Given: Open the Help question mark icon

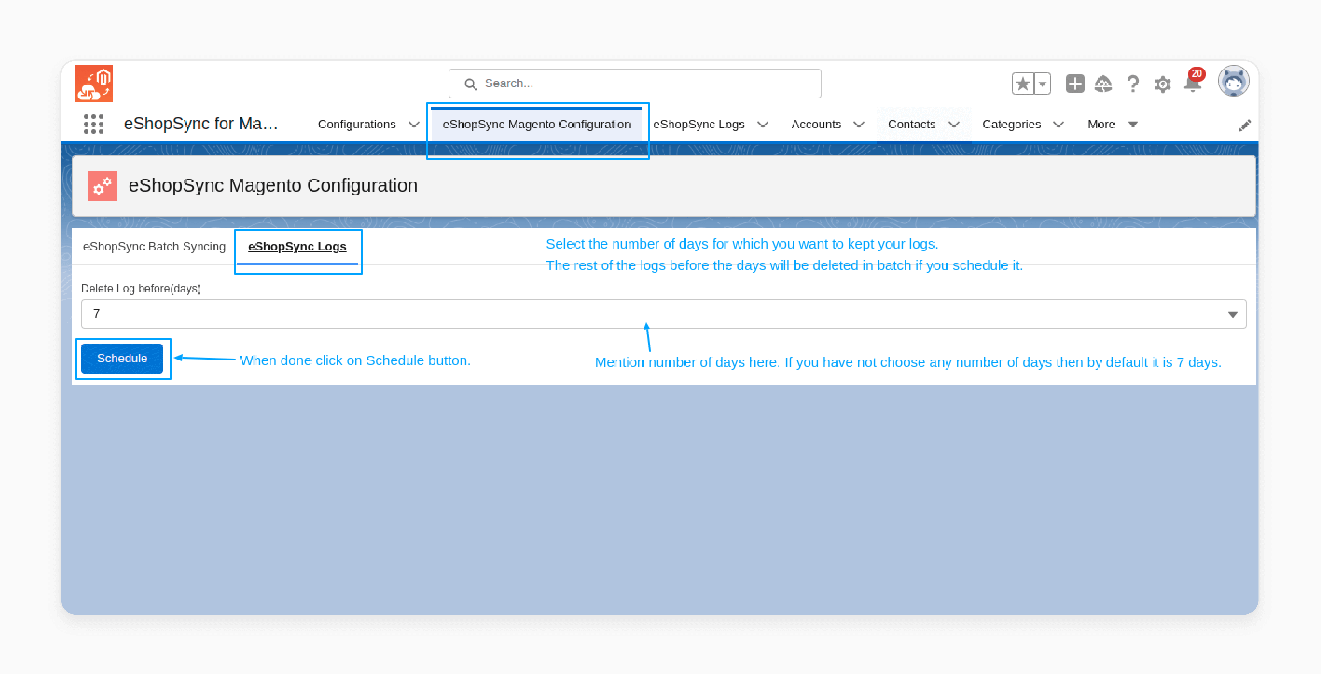Looking at the screenshot, I should click(1133, 83).
